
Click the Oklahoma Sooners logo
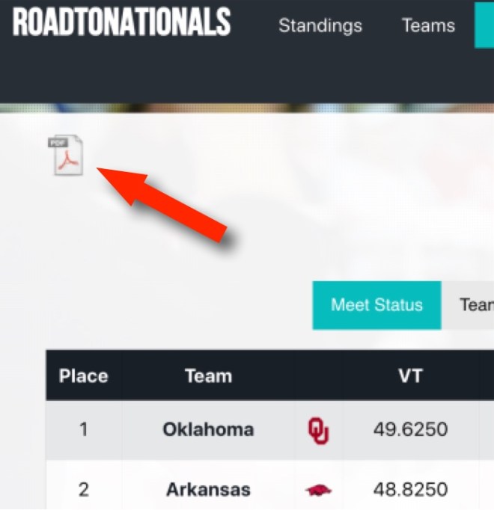pyautogui.click(x=318, y=431)
